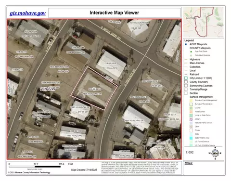Click the National Parks Service legend label
Screen dimensions: 231x181
click(x=204, y=123)
